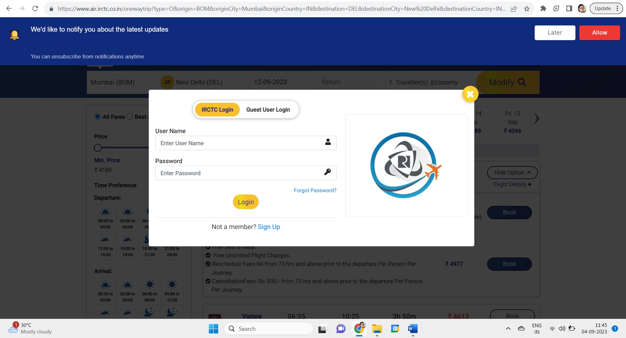The image size is (626, 338).
Task: Close the login dialog with the X icon
Action: (470, 94)
